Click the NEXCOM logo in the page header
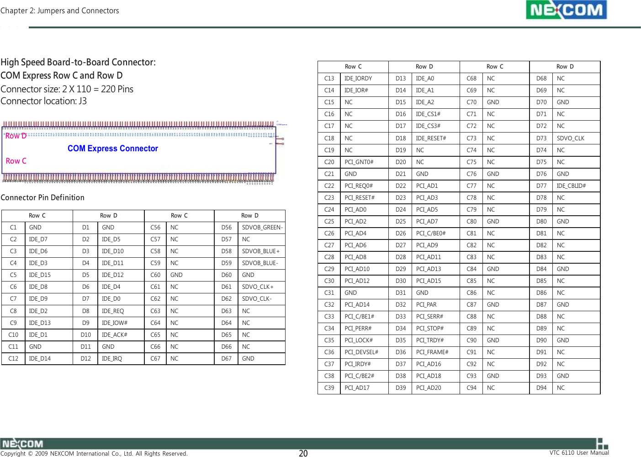641x457 pixels. tap(566, 10)
